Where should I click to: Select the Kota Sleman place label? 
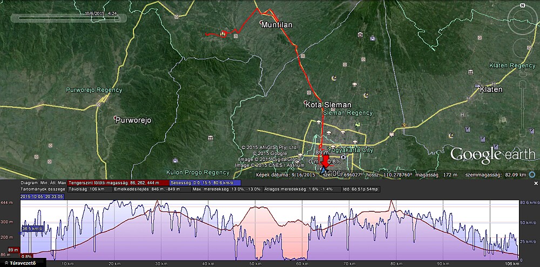(329, 104)
